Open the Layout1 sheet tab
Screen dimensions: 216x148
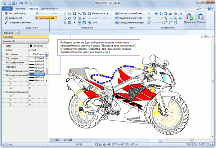click(x=68, y=139)
